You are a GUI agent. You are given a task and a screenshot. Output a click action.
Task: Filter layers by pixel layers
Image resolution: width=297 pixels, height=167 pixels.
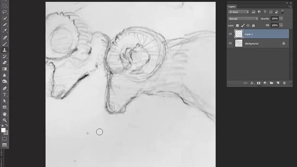click(x=253, y=12)
